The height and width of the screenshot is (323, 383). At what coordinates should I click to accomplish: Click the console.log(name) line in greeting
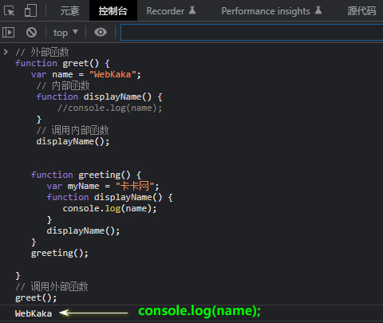tap(109, 208)
